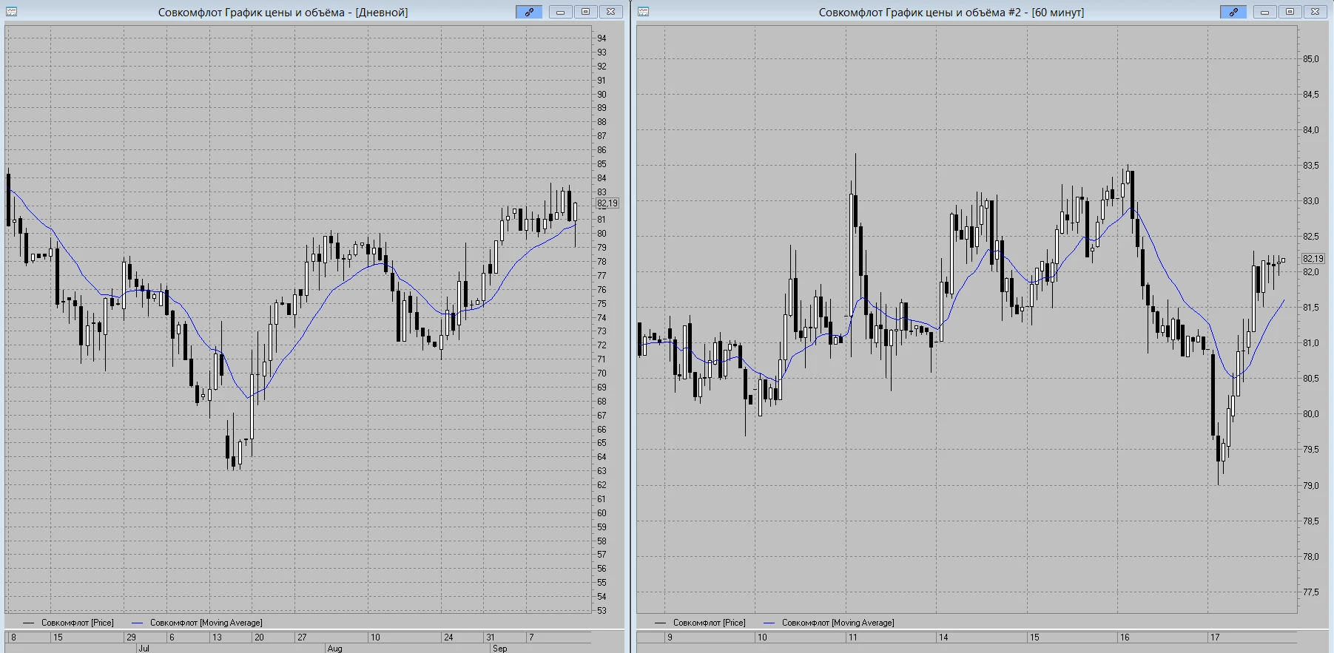Image resolution: width=1334 pixels, height=653 pixels.
Task: Open the system menu icon of the 60 минут chart window
Action: coord(644,12)
